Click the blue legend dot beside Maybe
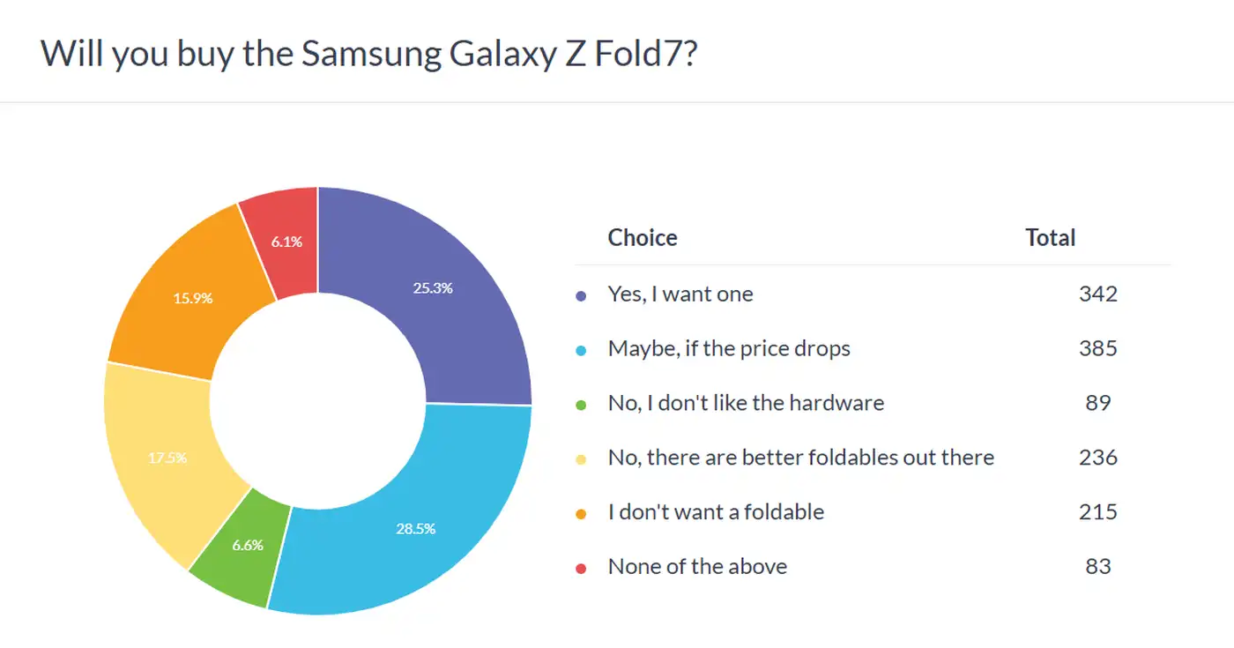Viewport: 1234px width, 648px height. (581, 350)
